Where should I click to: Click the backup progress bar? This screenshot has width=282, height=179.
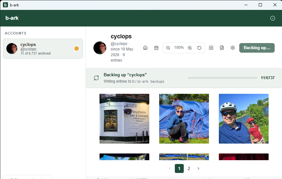[x=222, y=78]
